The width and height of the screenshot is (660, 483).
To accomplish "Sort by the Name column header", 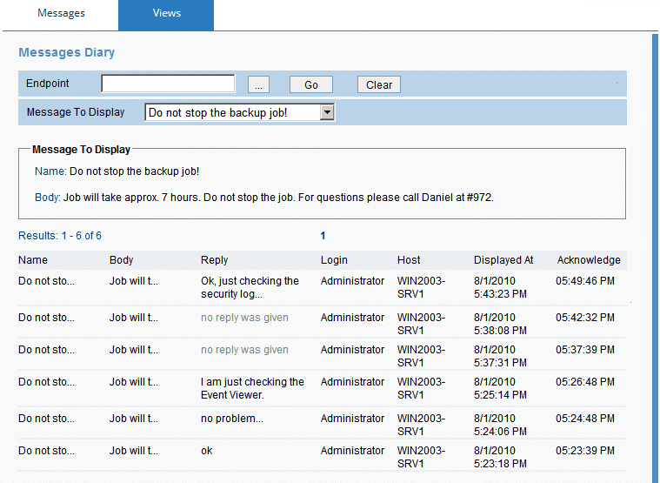I will 33,260.
